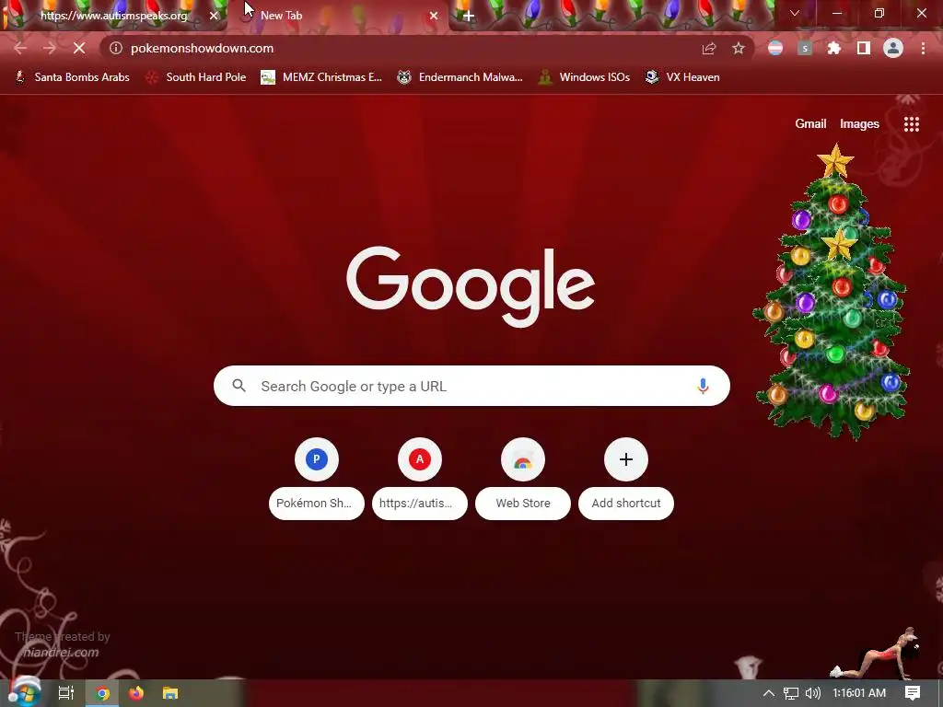The height and width of the screenshot is (707, 943).
Task: Show hidden tray icons chevron
Action: [x=769, y=693]
